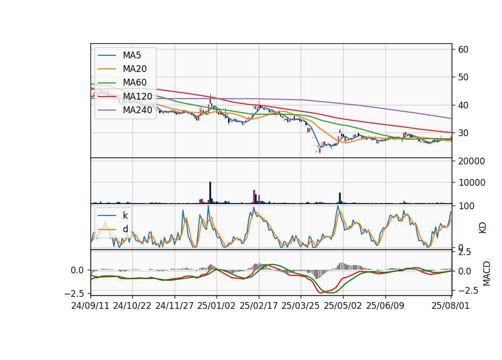The width and height of the screenshot is (502, 360).
Task: Click the 25/05/02 date axis label
Action: tap(343, 306)
